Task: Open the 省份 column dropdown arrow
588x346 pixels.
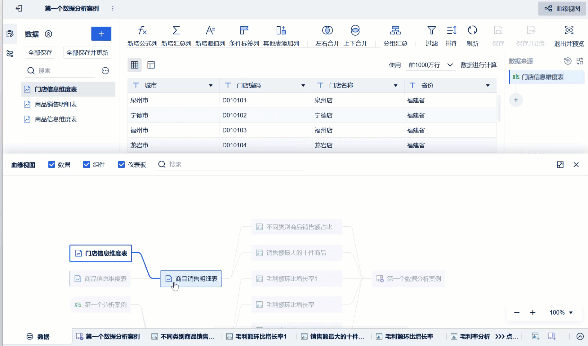Action: coord(488,85)
